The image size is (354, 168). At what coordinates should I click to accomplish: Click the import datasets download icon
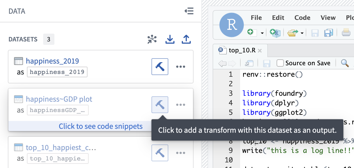coord(170,39)
